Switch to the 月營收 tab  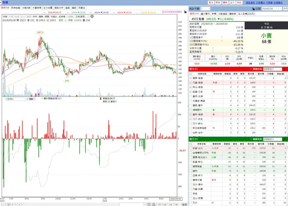coord(82,8)
